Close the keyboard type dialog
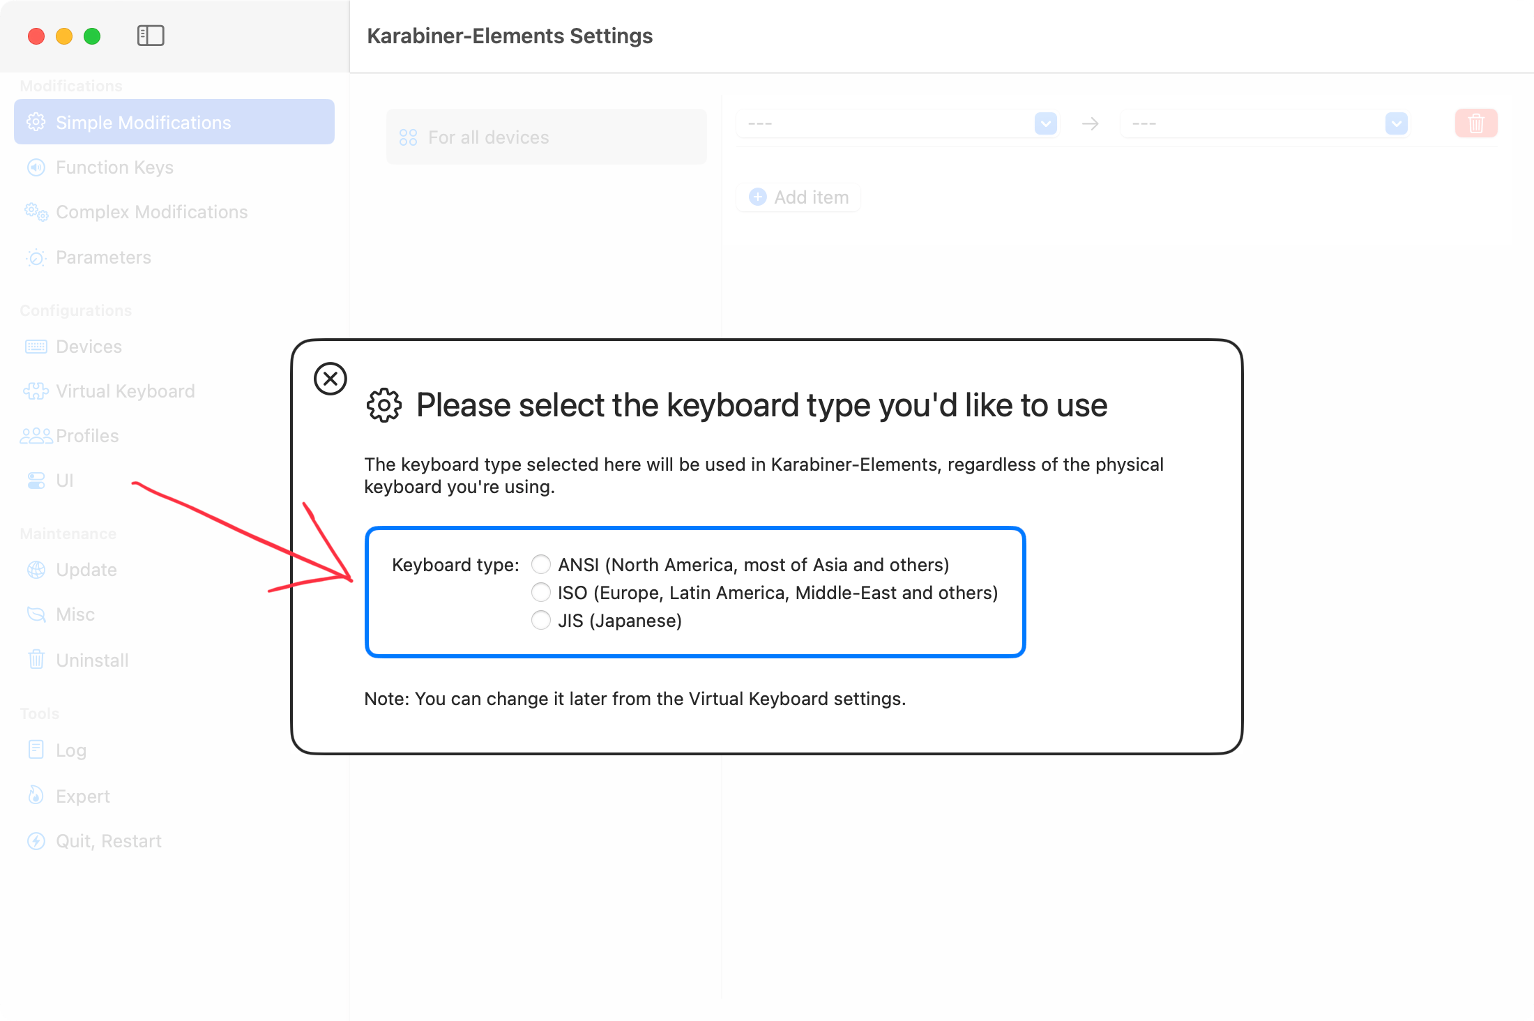 point(331,379)
